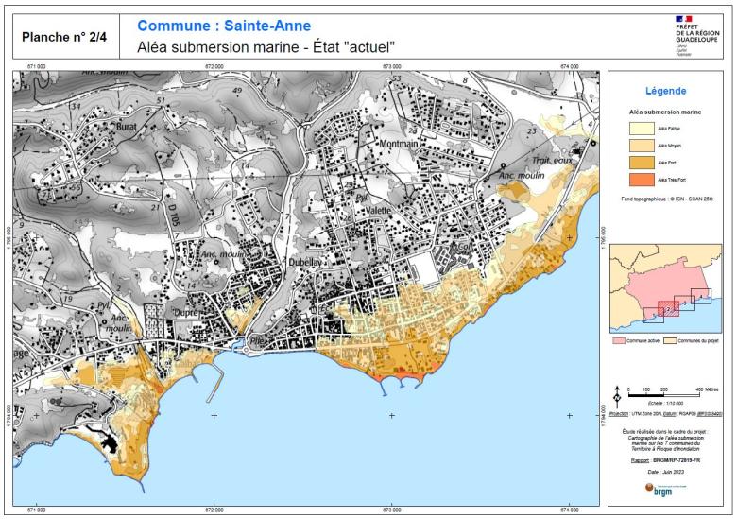Click the Commune active pink legend box
This screenshot has width=737, height=519.
pos(620,338)
